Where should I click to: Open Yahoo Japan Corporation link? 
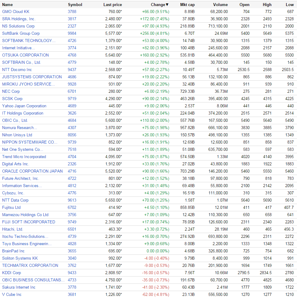24,106
